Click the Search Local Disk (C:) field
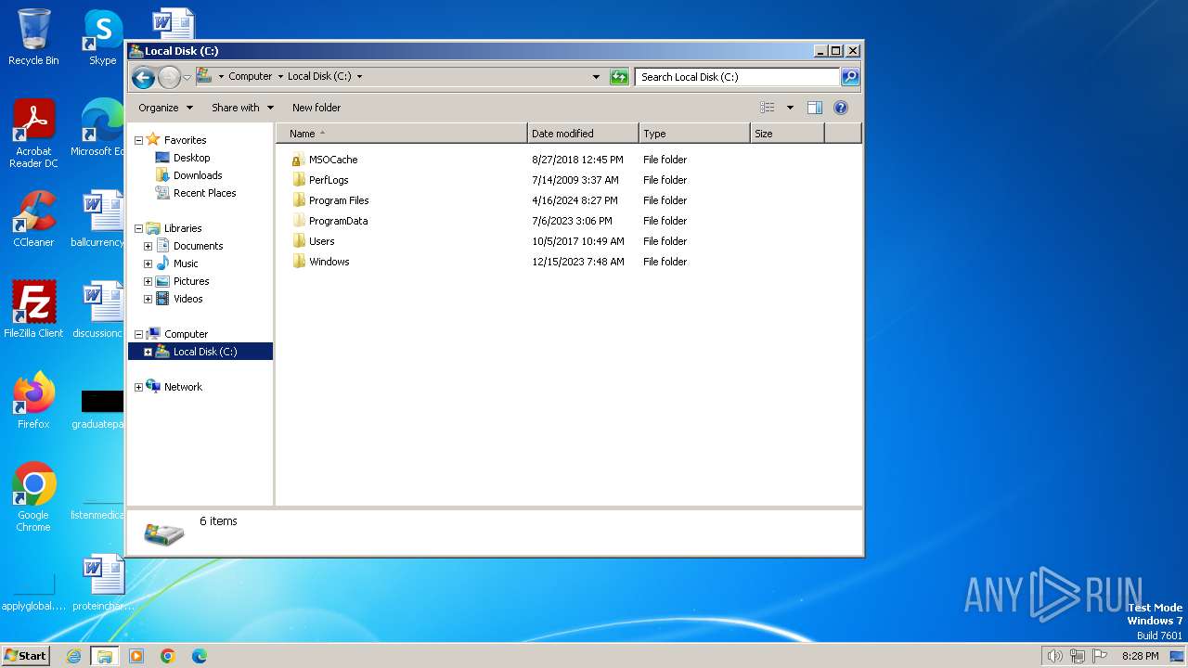This screenshot has width=1188, height=668. coord(738,77)
